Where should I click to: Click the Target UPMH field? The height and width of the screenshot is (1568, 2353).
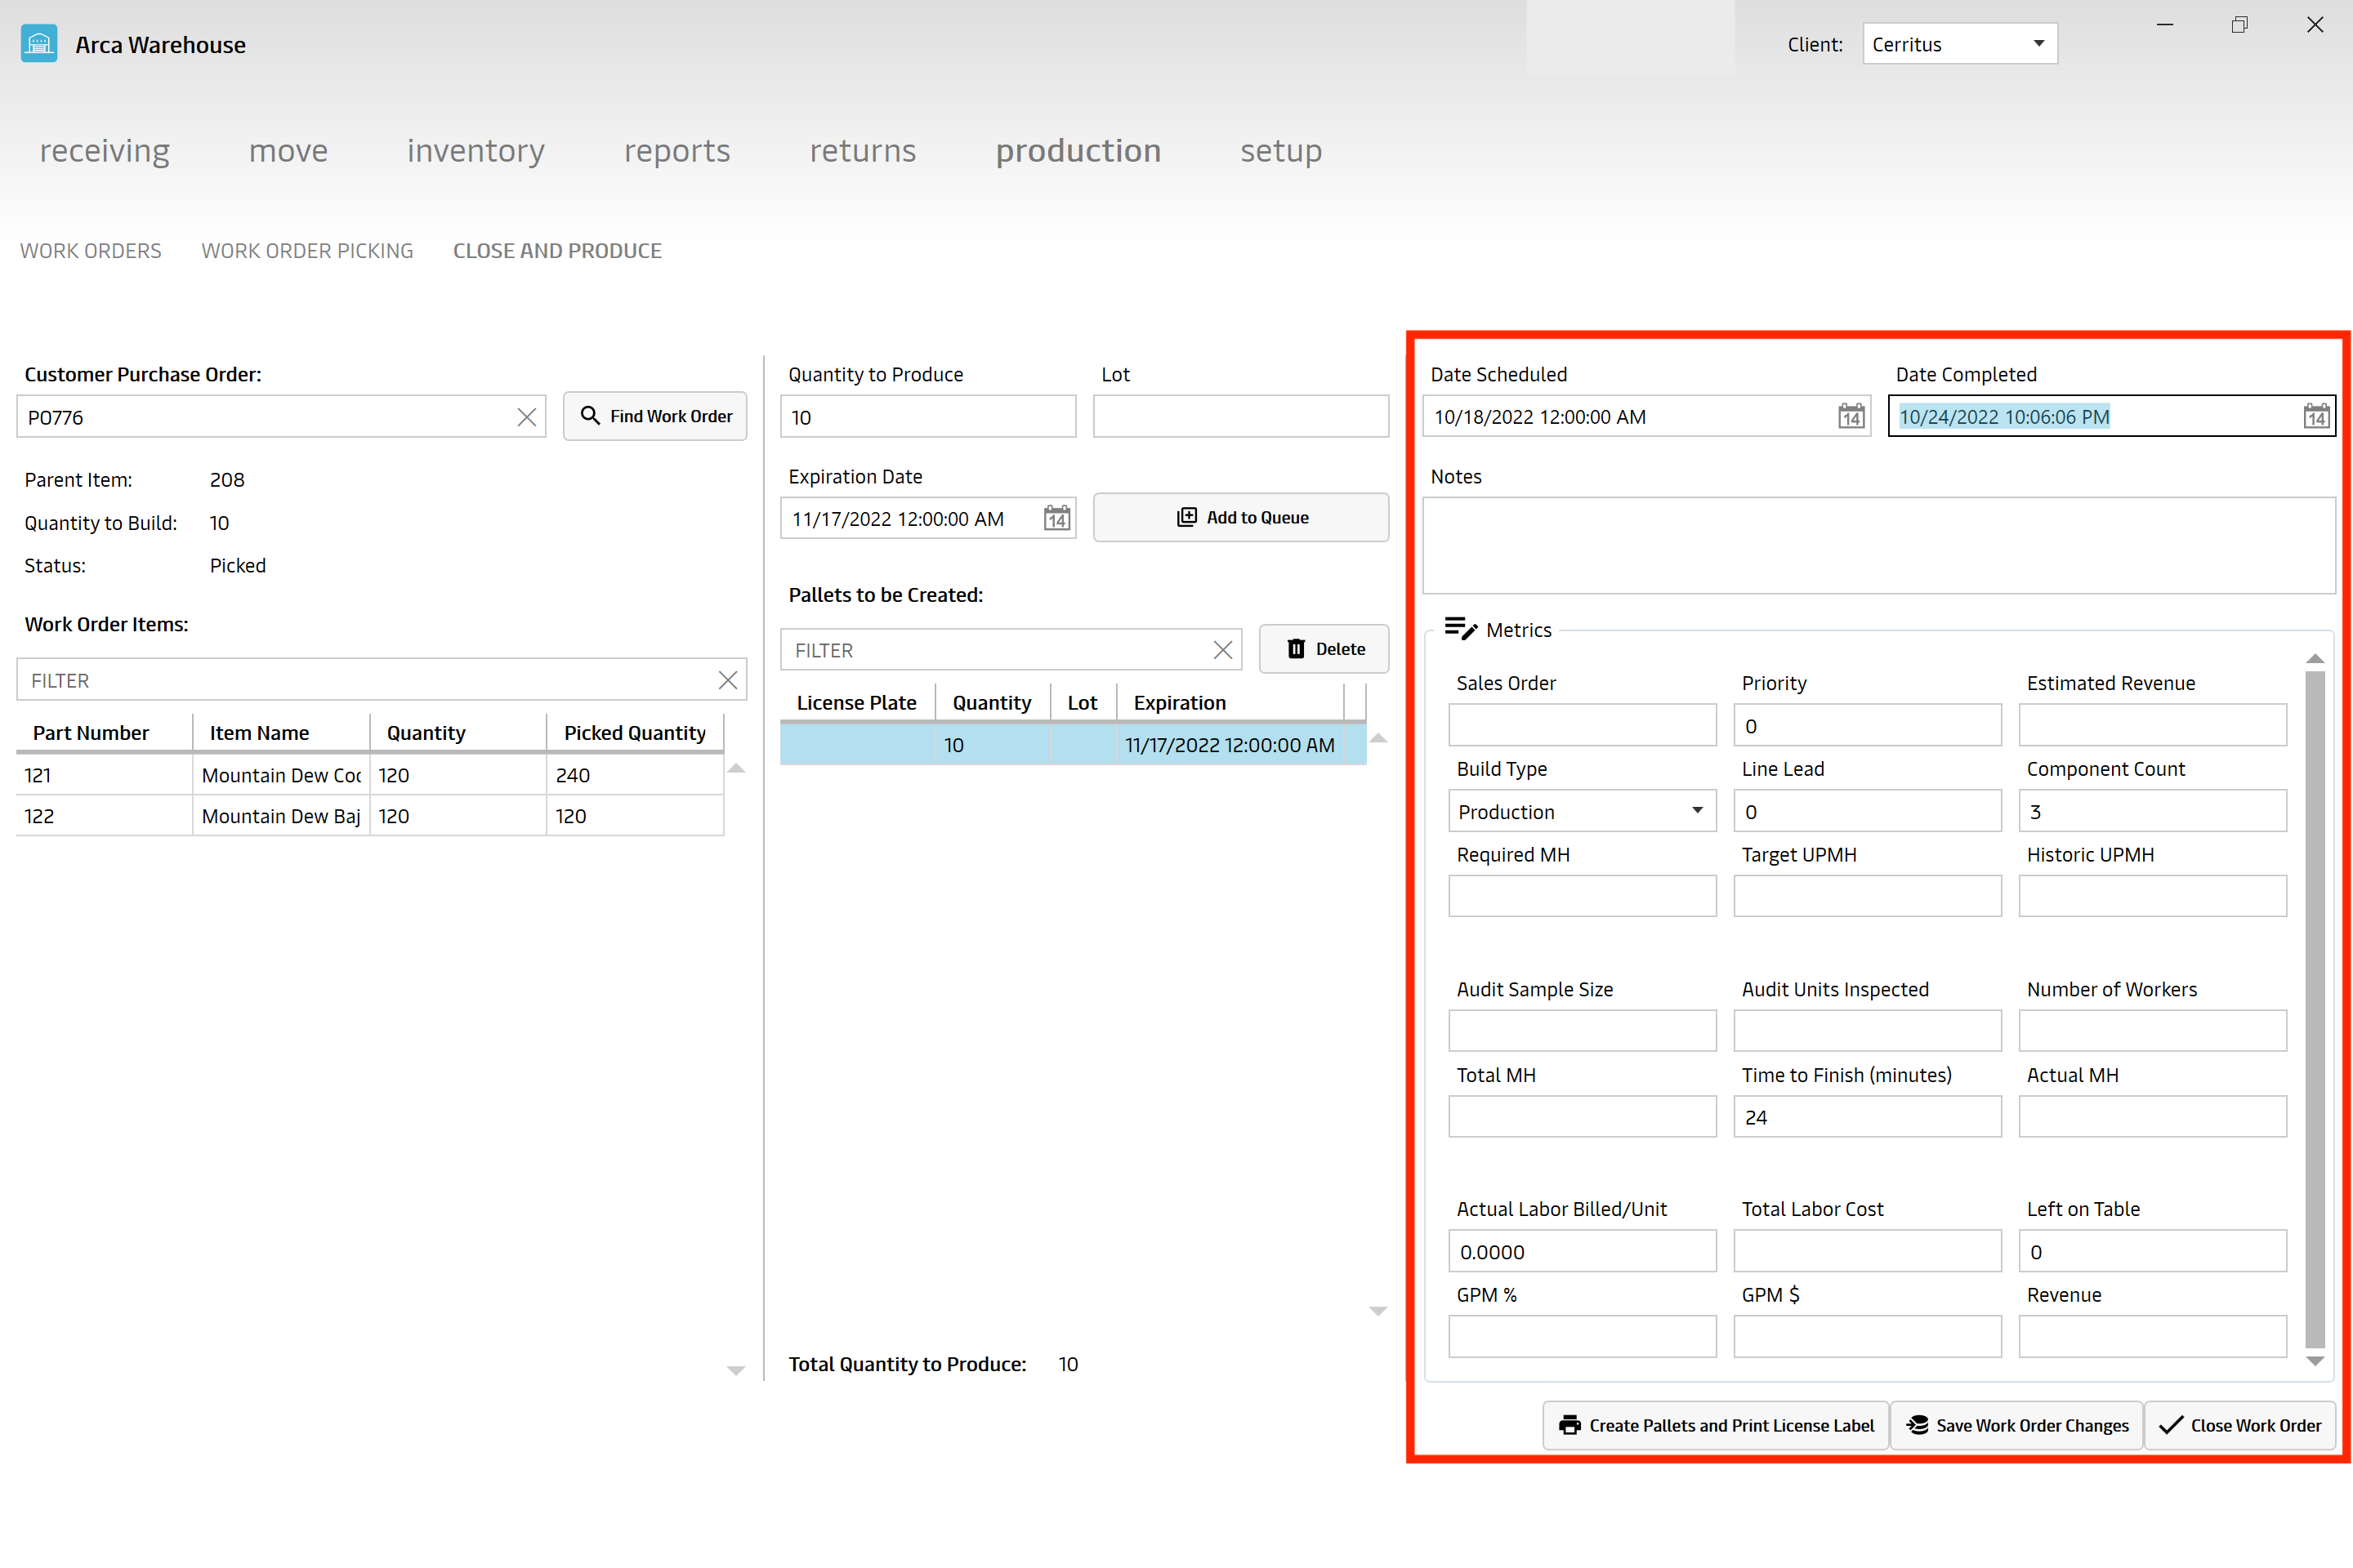point(1868,896)
